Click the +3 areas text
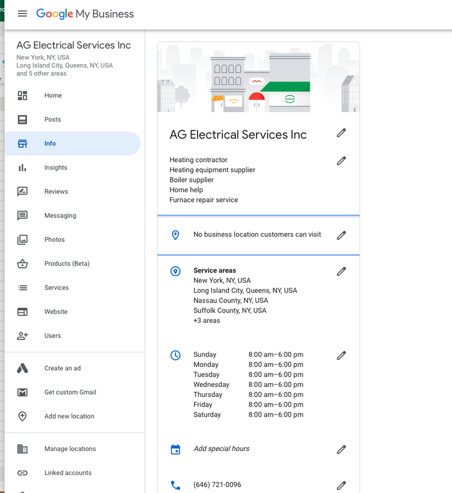This screenshot has width=452, height=493. pos(207,320)
